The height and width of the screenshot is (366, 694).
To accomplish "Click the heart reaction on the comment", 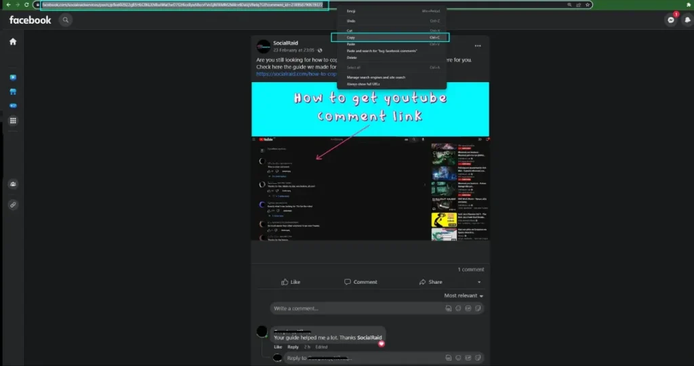I will pos(381,344).
